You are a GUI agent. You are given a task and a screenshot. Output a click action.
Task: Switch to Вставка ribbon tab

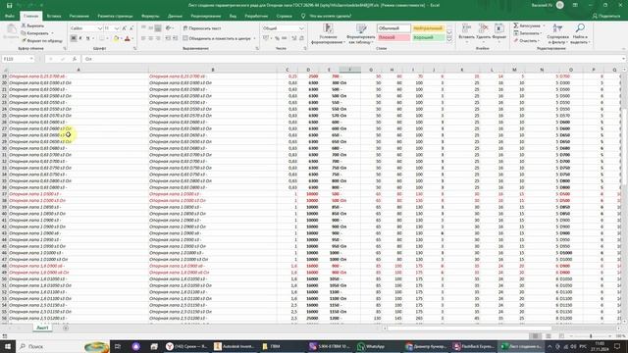(x=54, y=16)
